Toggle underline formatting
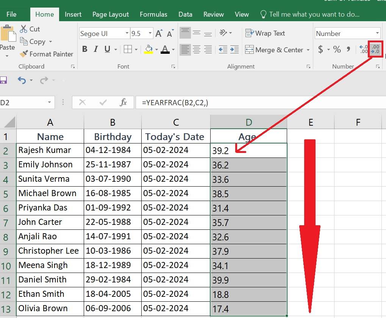Image resolution: width=386 pixels, height=318 pixels. (106, 49)
